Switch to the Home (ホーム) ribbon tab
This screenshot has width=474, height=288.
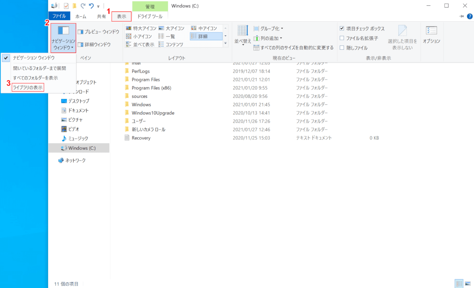[81, 16]
